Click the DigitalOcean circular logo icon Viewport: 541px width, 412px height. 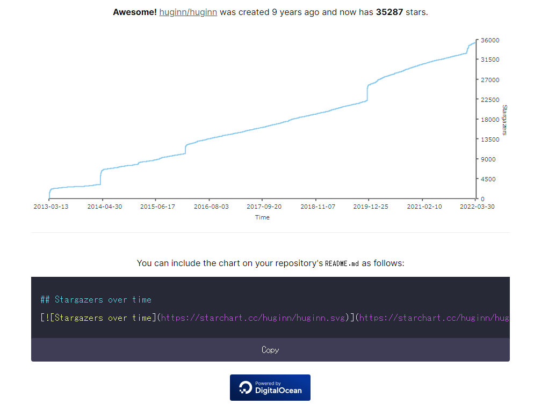pyautogui.click(x=246, y=387)
